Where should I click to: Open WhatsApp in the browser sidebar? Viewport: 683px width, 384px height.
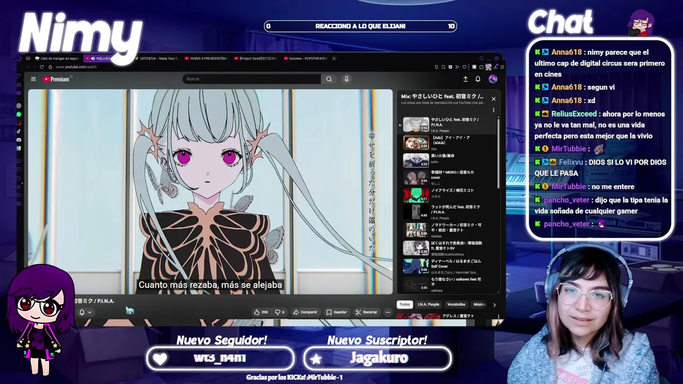[x=19, y=114]
